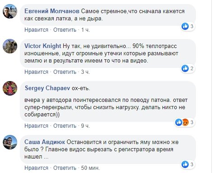
Task: Click the like reaction icon on Саша Авдиюк's comment
Action: (x=185, y=164)
